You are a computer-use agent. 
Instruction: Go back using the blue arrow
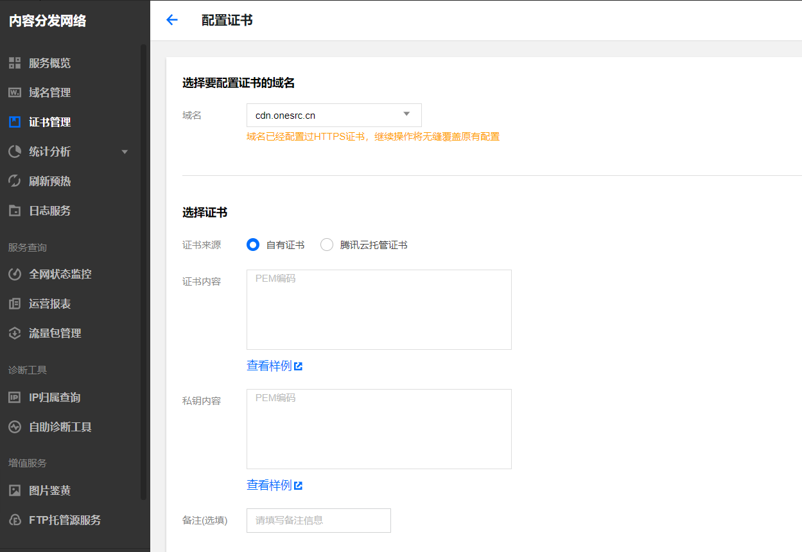point(171,20)
